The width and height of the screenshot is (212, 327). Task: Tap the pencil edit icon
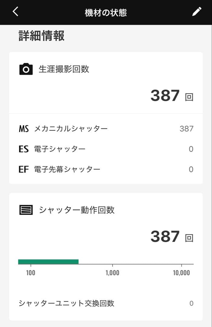tap(197, 12)
